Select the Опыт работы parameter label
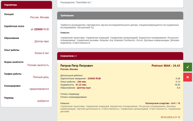This screenshot has width=193, height=121. click(x=12, y=50)
